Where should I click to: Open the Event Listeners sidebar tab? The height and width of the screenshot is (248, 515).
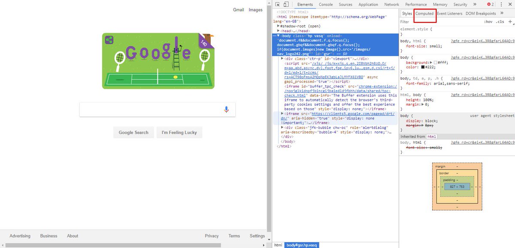[450, 13]
